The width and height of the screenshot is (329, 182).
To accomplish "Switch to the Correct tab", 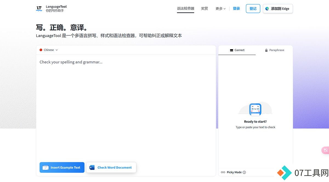I will [x=237, y=50].
